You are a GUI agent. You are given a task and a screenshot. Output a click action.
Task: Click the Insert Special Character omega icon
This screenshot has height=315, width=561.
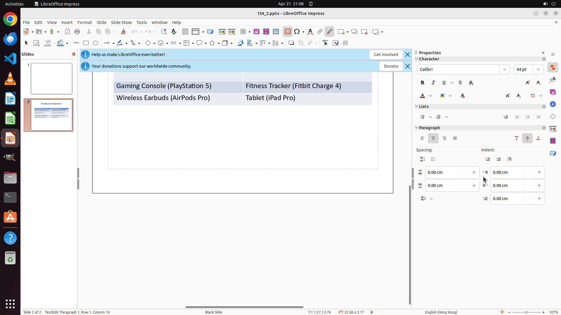[x=297, y=32]
